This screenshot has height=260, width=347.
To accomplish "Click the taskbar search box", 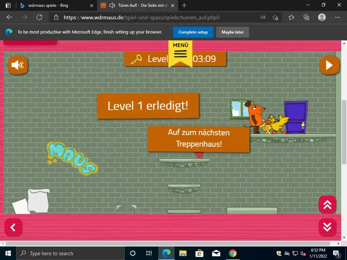I will [x=70, y=253].
